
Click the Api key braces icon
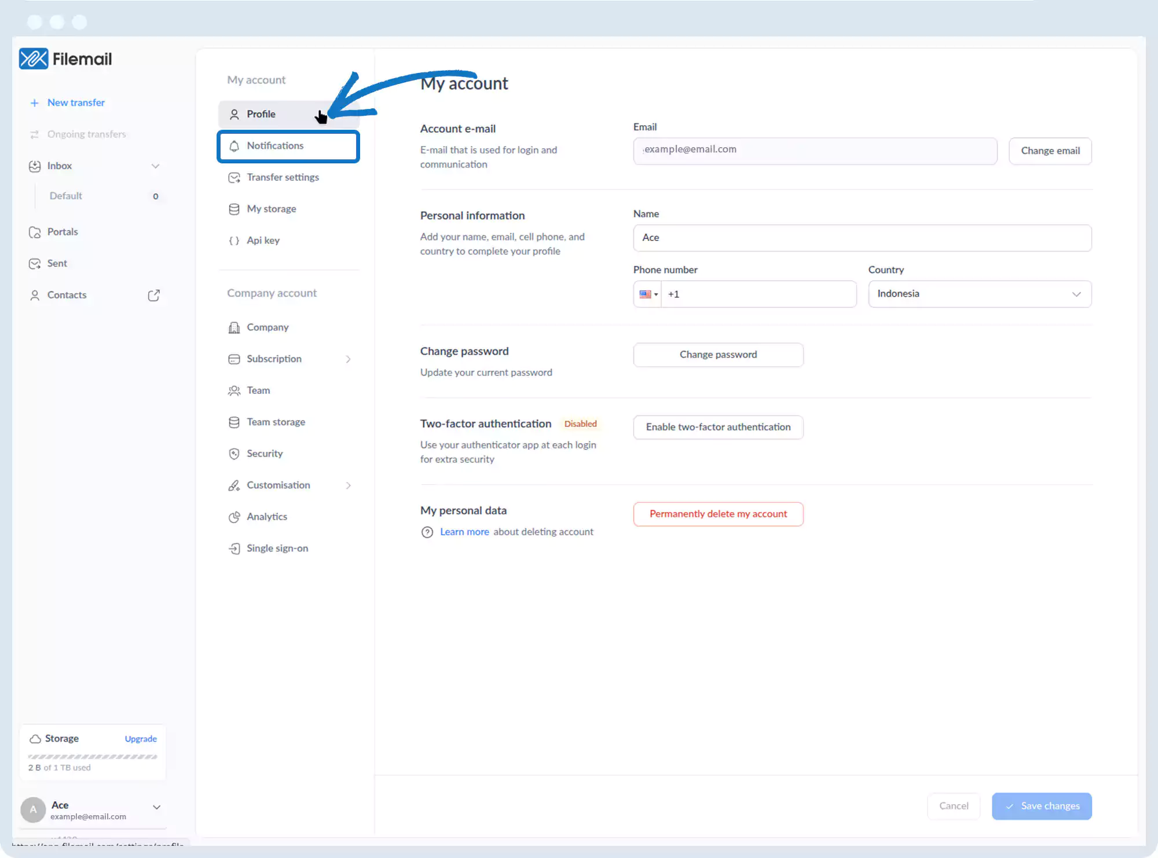pyautogui.click(x=234, y=240)
